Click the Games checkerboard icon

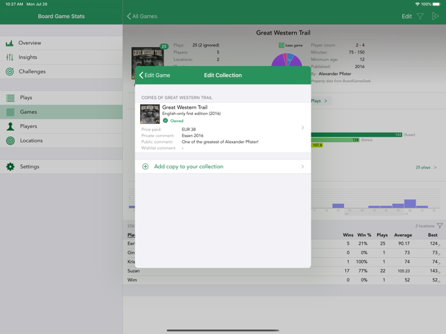[10, 112]
